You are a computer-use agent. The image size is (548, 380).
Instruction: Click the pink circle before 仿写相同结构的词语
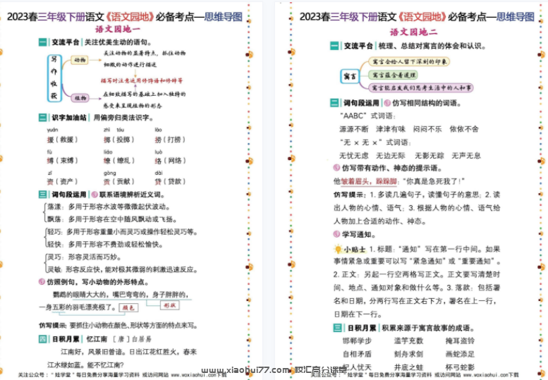coord(387,103)
